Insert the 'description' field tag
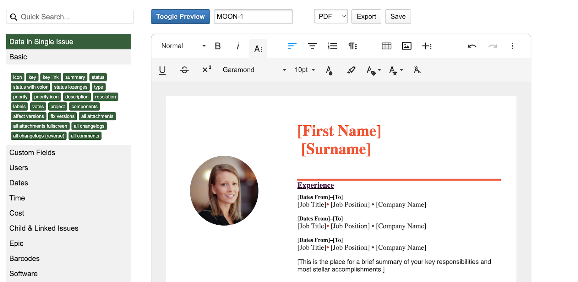The image size is (578, 282). 77,97
